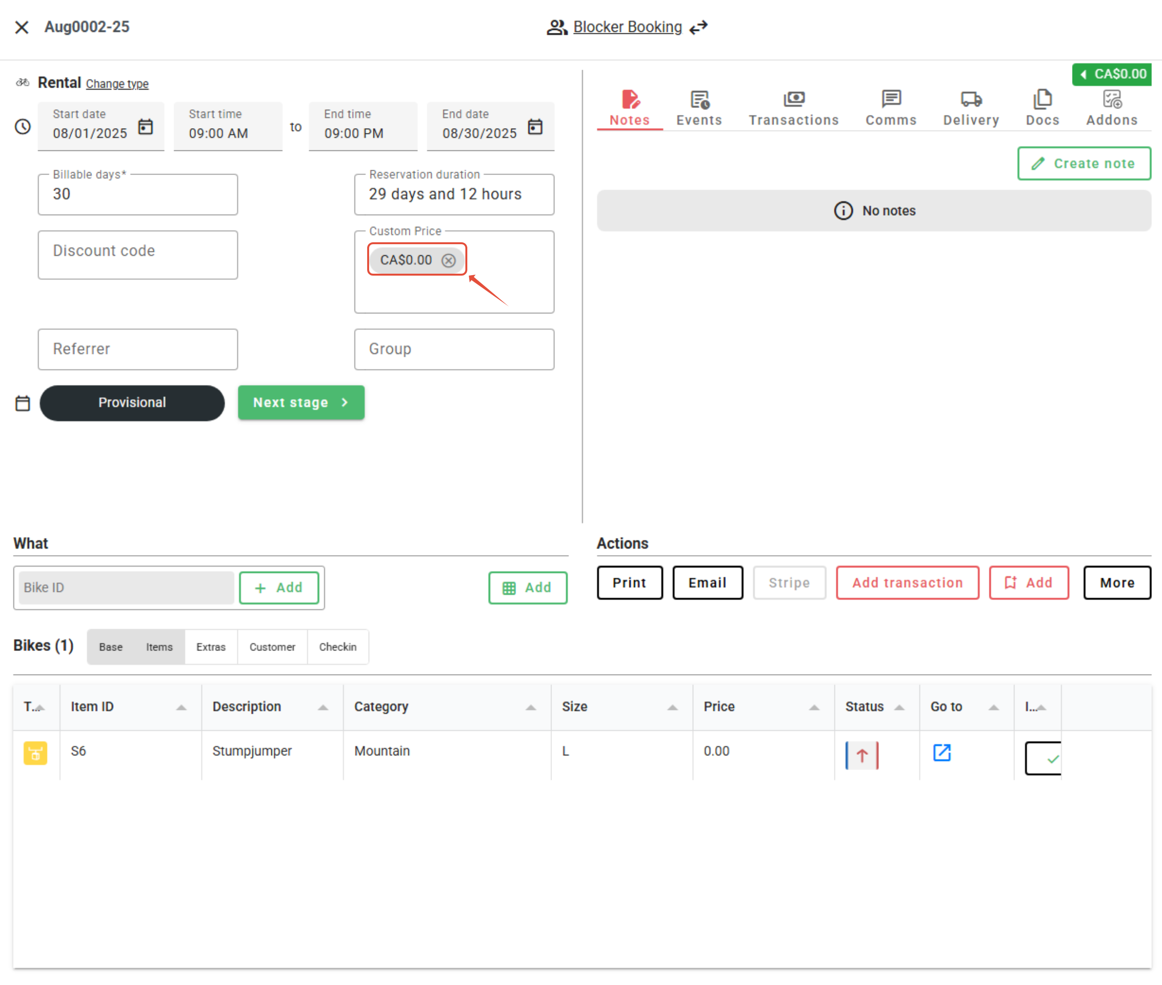
Task: Sort table by Price column arrow
Action: 814,707
